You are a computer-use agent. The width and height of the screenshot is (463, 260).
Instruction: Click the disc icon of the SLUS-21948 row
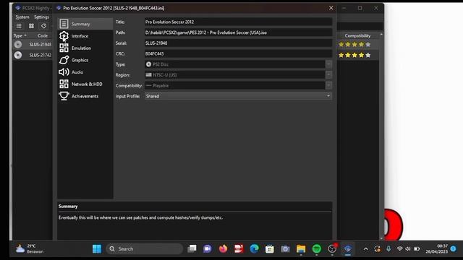tap(18, 45)
